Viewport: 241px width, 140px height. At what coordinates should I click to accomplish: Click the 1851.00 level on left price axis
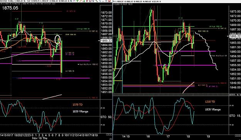(106, 92)
